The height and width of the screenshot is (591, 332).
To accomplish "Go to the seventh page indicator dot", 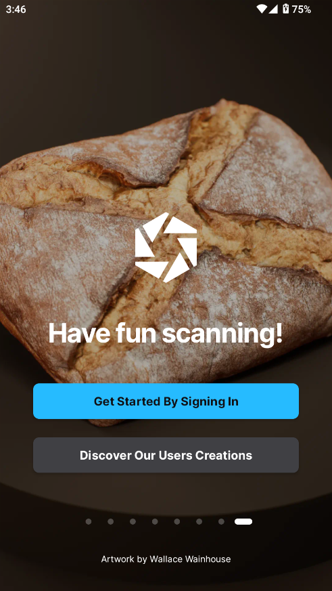I will click(x=221, y=522).
